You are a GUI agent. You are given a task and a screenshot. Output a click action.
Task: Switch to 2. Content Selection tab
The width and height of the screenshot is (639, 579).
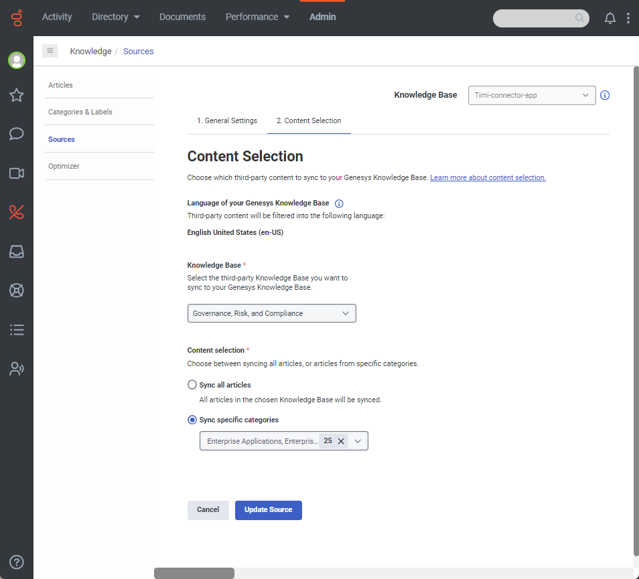pyautogui.click(x=309, y=121)
